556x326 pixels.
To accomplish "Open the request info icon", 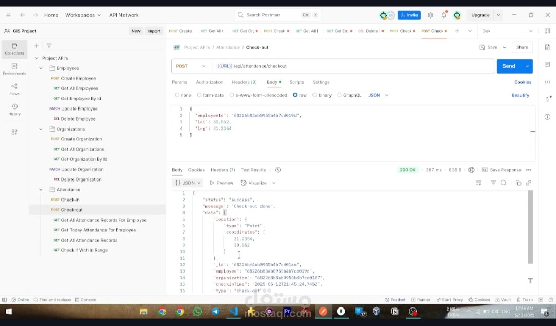I will point(547,117).
